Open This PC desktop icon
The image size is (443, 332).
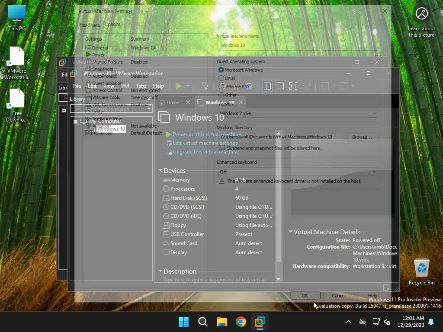[x=17, y=18]
